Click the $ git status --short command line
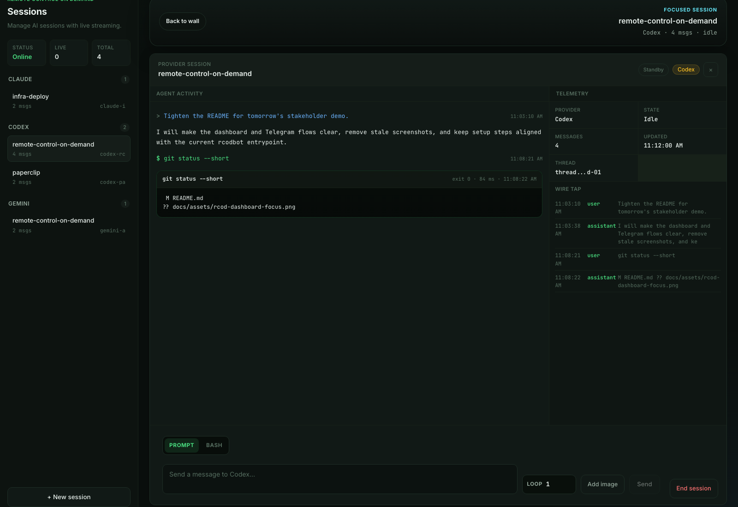738x507 pixels. (193, 159)
